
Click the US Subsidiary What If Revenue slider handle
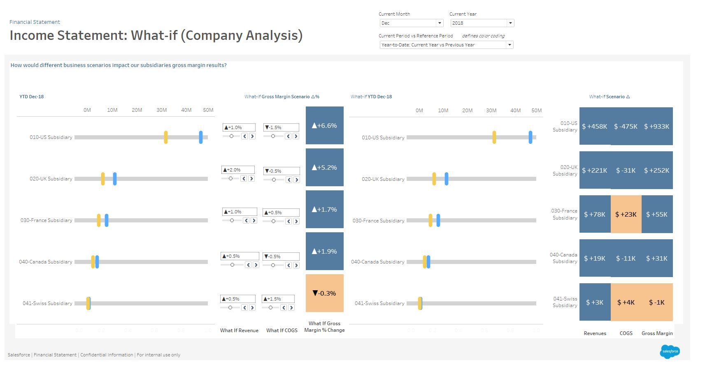pos(231,136)
